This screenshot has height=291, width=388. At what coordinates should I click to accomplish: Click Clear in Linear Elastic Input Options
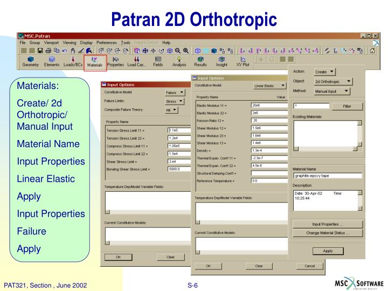coord(259,266)
